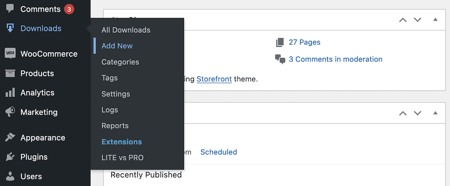Screen dimensions: 450x186
Task: Choose LITE vs PRO submenu entry
Action: point(122,158)
